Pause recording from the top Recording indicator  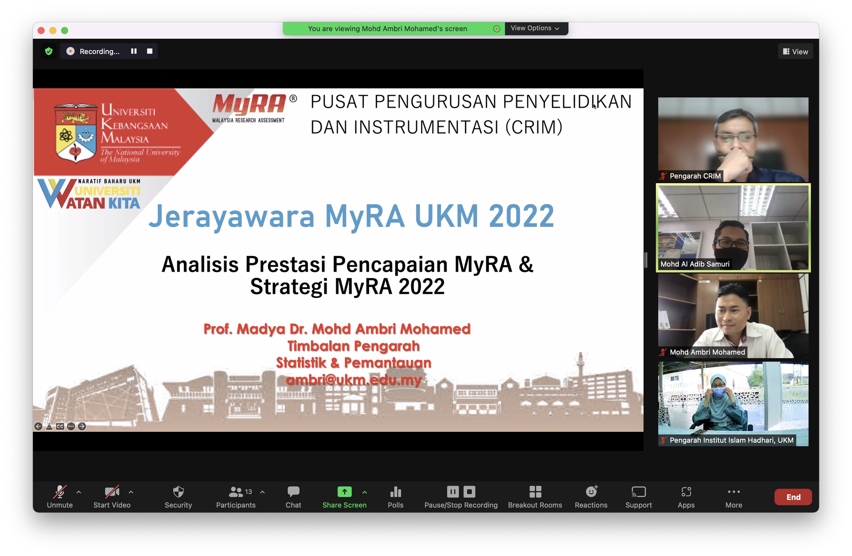[x=134, y=51]
